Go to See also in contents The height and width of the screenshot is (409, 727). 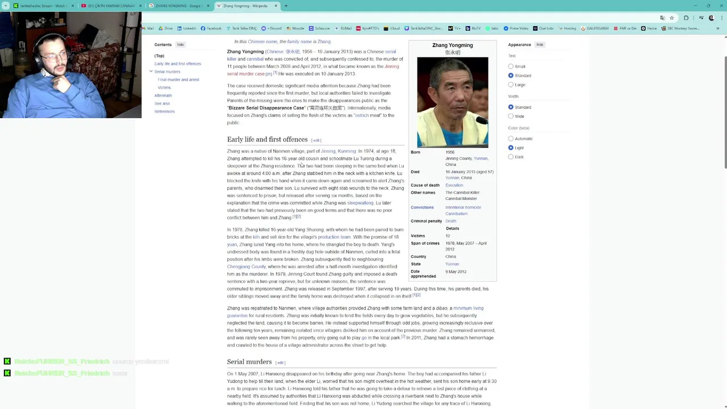coord(162,103)
